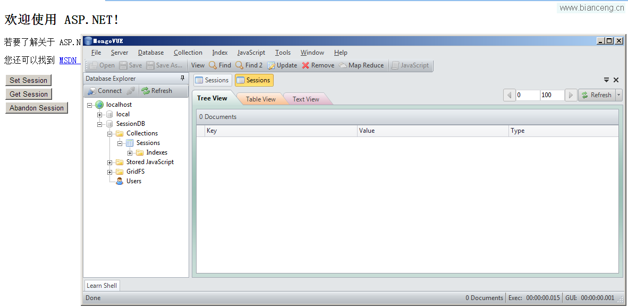628x308 pixels.
Task: Open the Tools menu
Action: point(283,53)
